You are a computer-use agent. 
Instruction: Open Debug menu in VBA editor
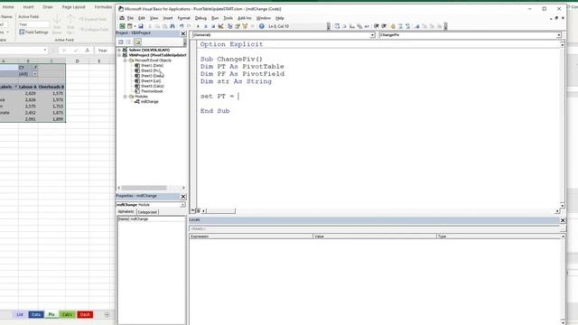click(200, 18)
